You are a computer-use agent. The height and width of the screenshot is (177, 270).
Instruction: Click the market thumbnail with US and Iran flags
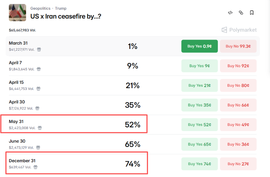18,13
